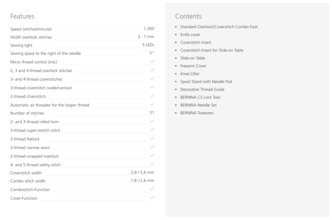Click the checkmark for Combostitch-Function

[x=152, y=190]
